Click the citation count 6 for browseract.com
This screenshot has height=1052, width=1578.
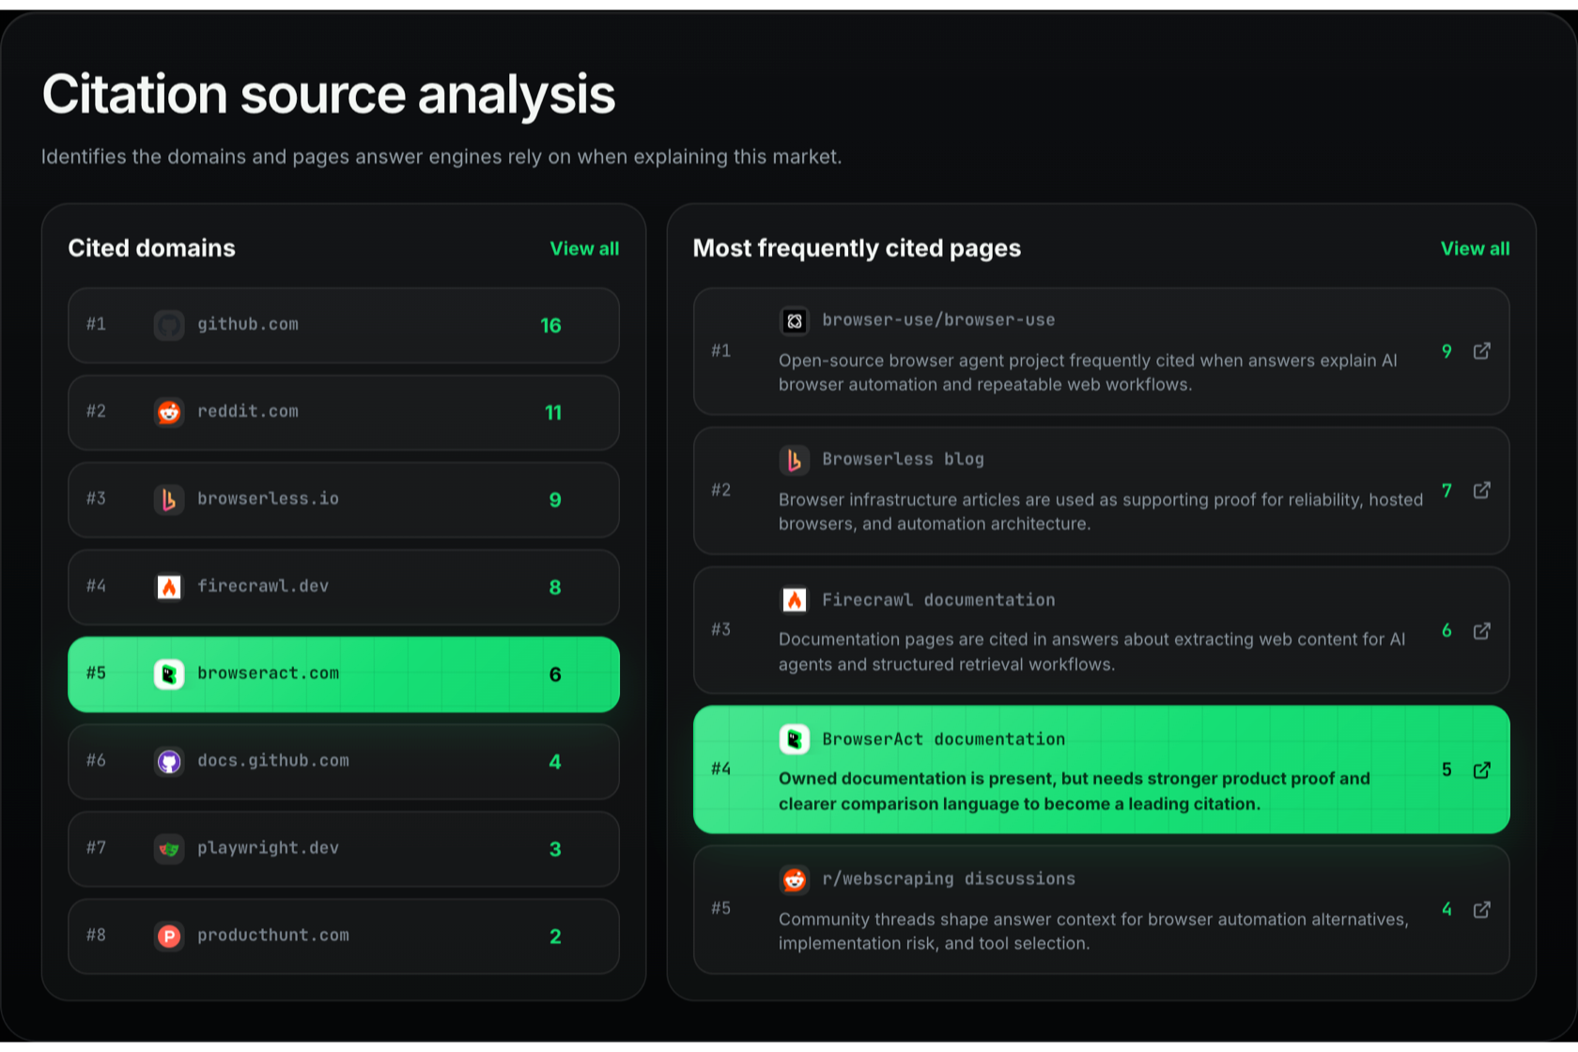[555, 675]
